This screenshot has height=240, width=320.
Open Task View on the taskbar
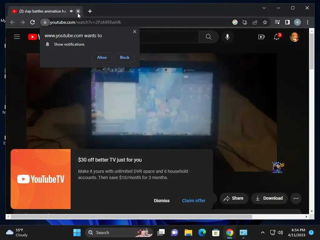coord(161,232)
